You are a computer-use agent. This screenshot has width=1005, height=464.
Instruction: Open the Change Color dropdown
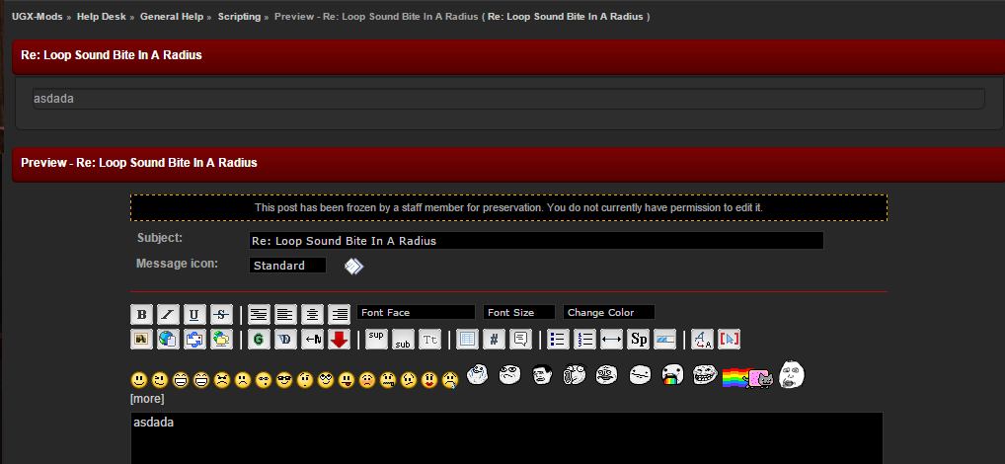pos(609,312)
